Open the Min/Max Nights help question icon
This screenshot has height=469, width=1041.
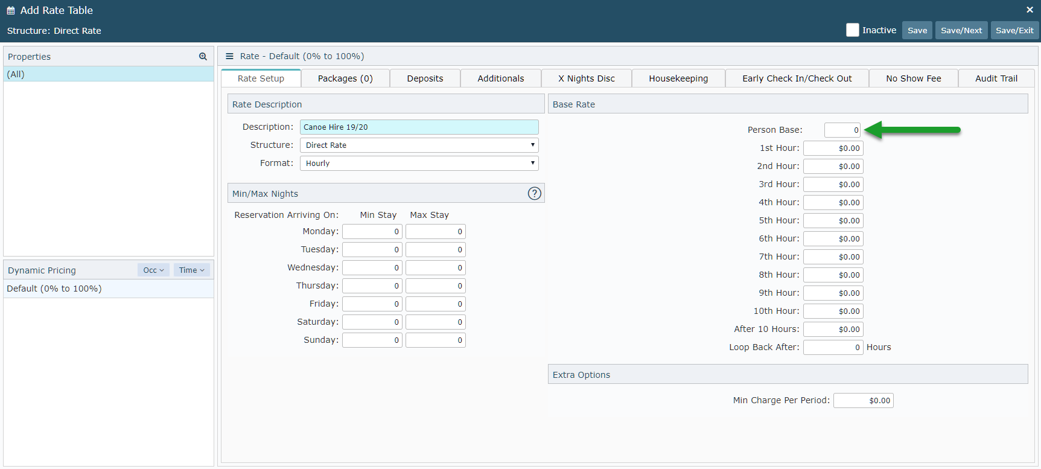[535, 193]
